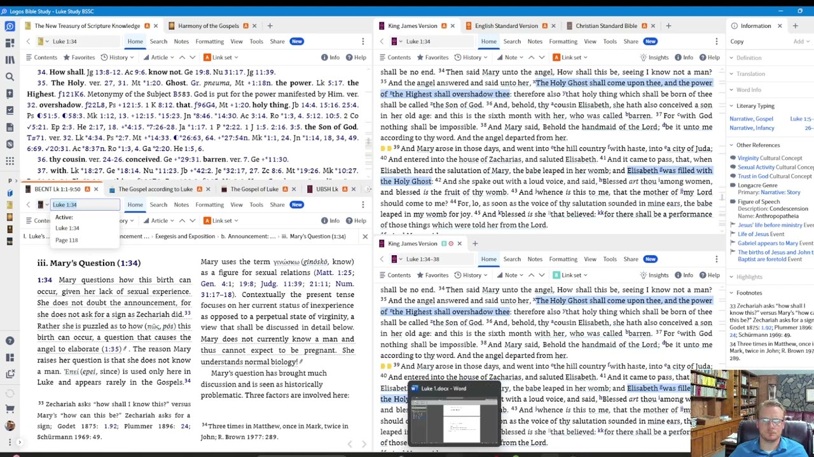Click back arrow in BECNT panel

pos(28,204)
